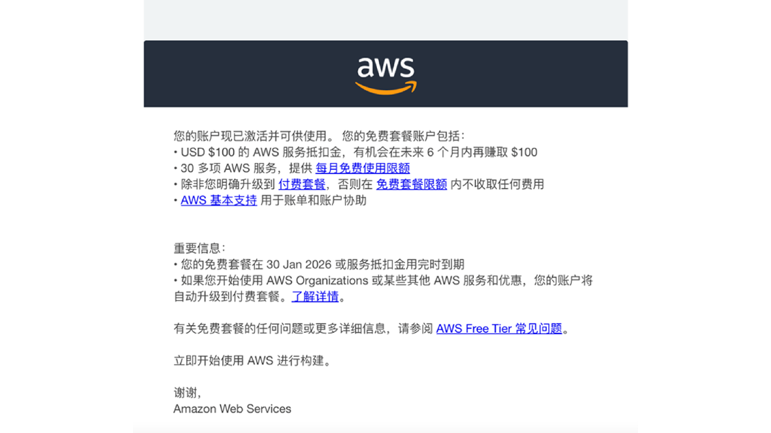Click the 谢谢 closing text
This screenshot has width=771, height=433.
coord(186,393)
